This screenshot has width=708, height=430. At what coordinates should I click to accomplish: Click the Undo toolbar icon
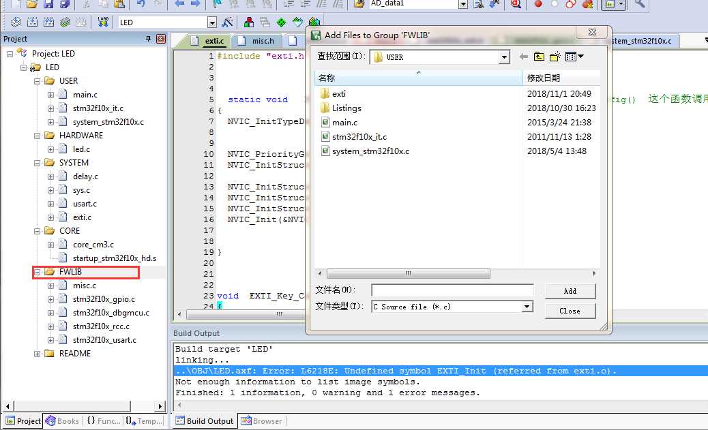(x=141, y=4)
